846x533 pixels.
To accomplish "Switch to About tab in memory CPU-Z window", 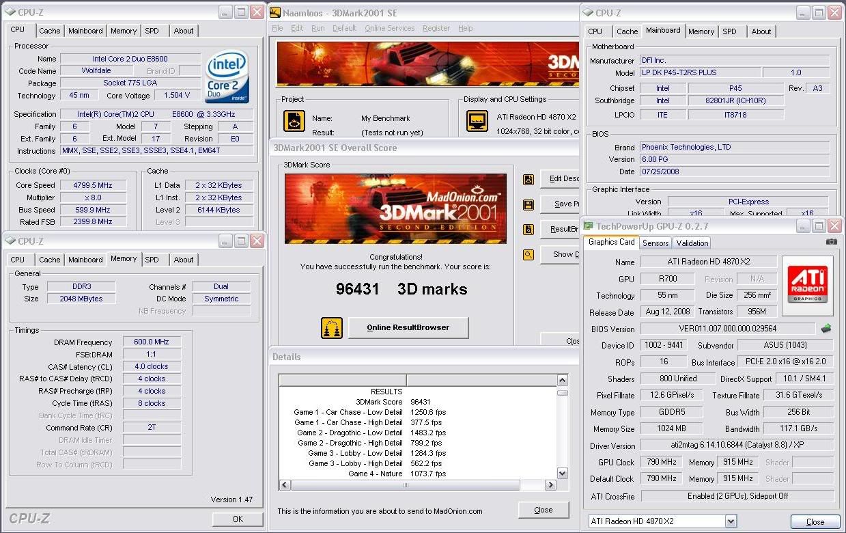I will pos(184,260).
